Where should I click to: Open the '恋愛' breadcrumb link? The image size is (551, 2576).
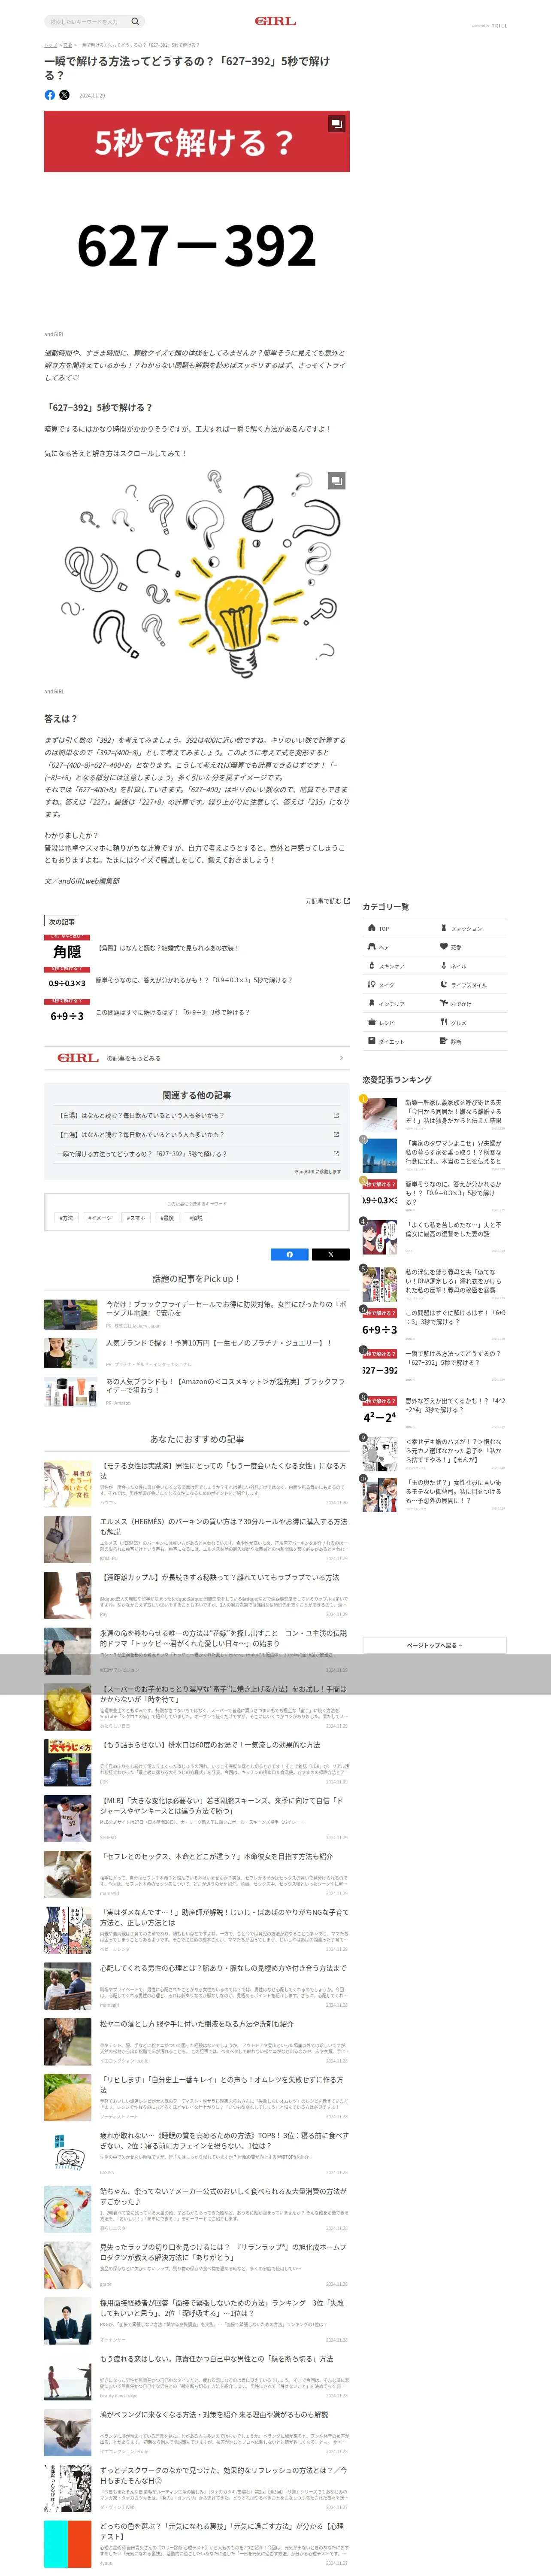[x=67, y=45]
